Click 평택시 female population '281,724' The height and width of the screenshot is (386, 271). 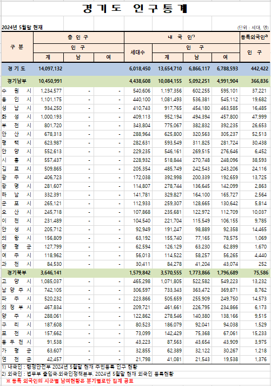(229, 143)
